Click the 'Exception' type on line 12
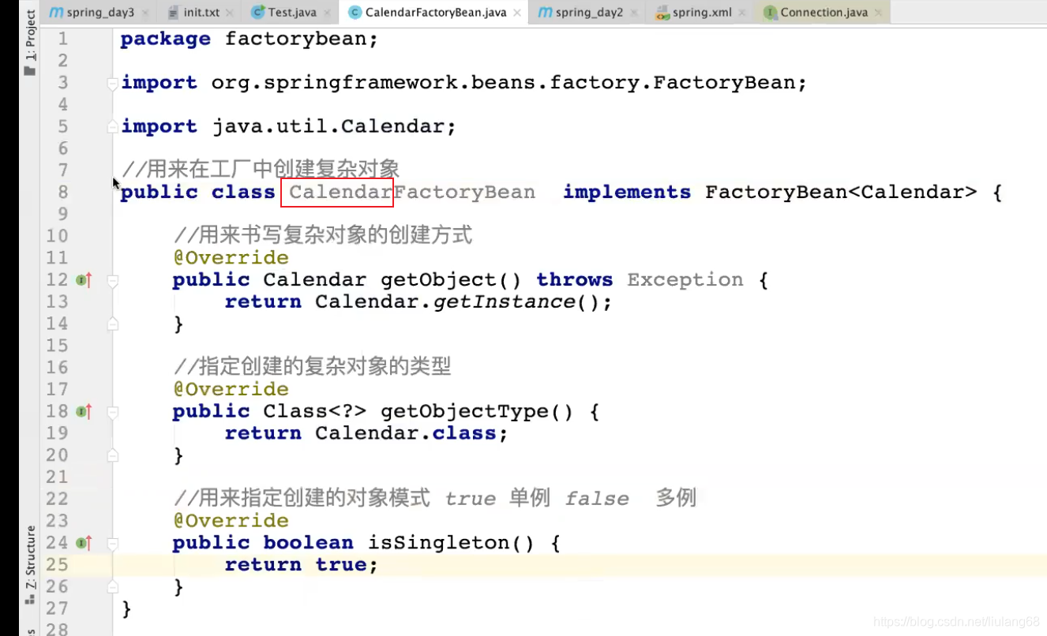Screen dimensions: 1047x636 point(685,280)
